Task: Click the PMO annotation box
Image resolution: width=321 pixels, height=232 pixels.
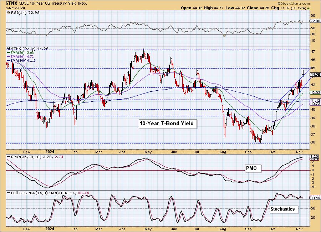Action: coord(253,168)
